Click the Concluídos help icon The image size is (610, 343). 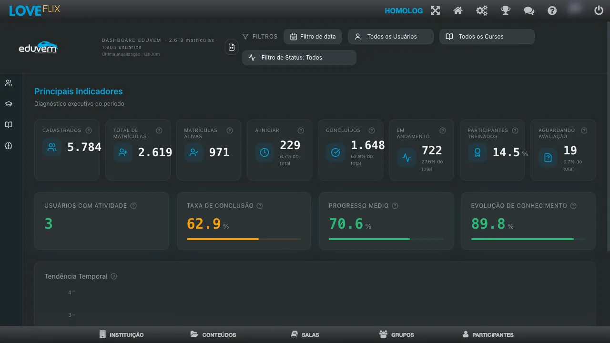pyautogui.click(x=372, y=131)
